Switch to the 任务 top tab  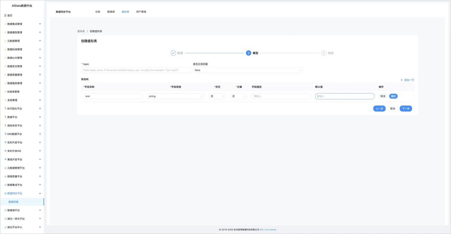98,12
